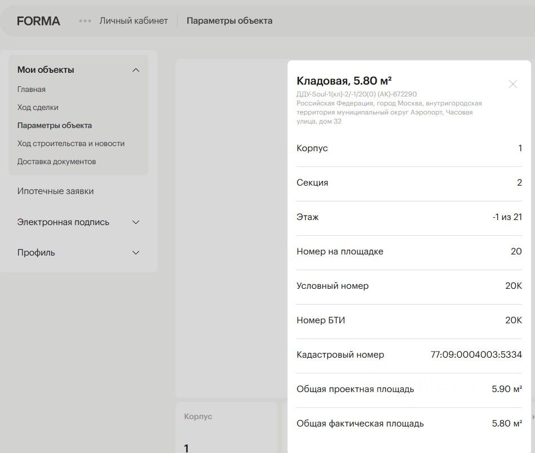This screenshot has width=535, height=453.
Task: Open Ипотечные заявки section
Action: pos(55,191)
